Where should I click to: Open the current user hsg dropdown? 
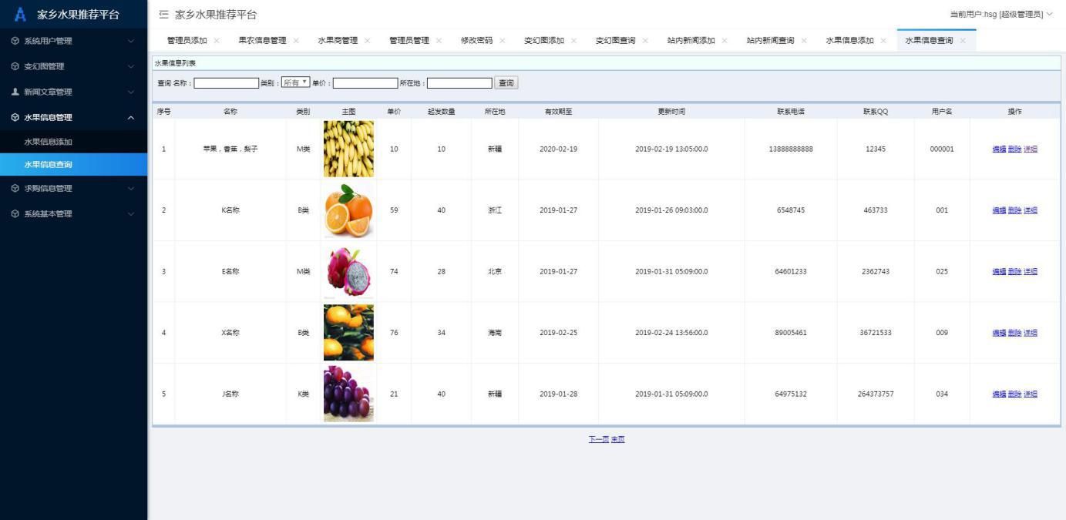1000,15
